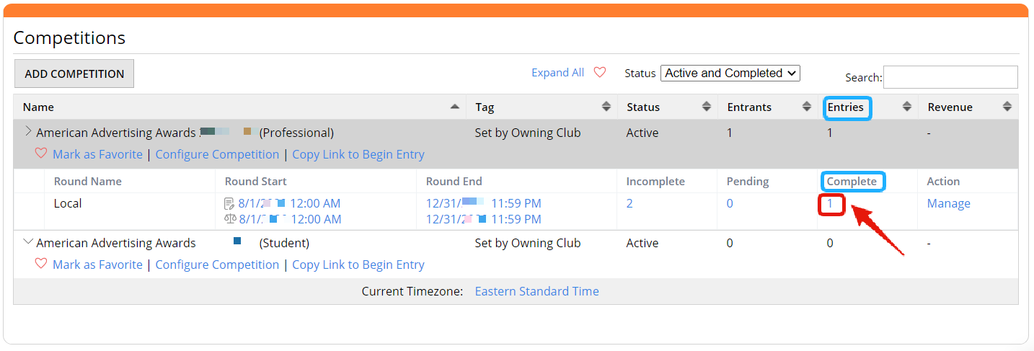Click the Expand All link
Viewport: 1034px width, 351px height.
[557, 72]
